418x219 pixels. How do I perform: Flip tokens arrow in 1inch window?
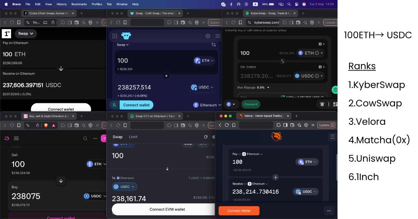click(61, 68)
